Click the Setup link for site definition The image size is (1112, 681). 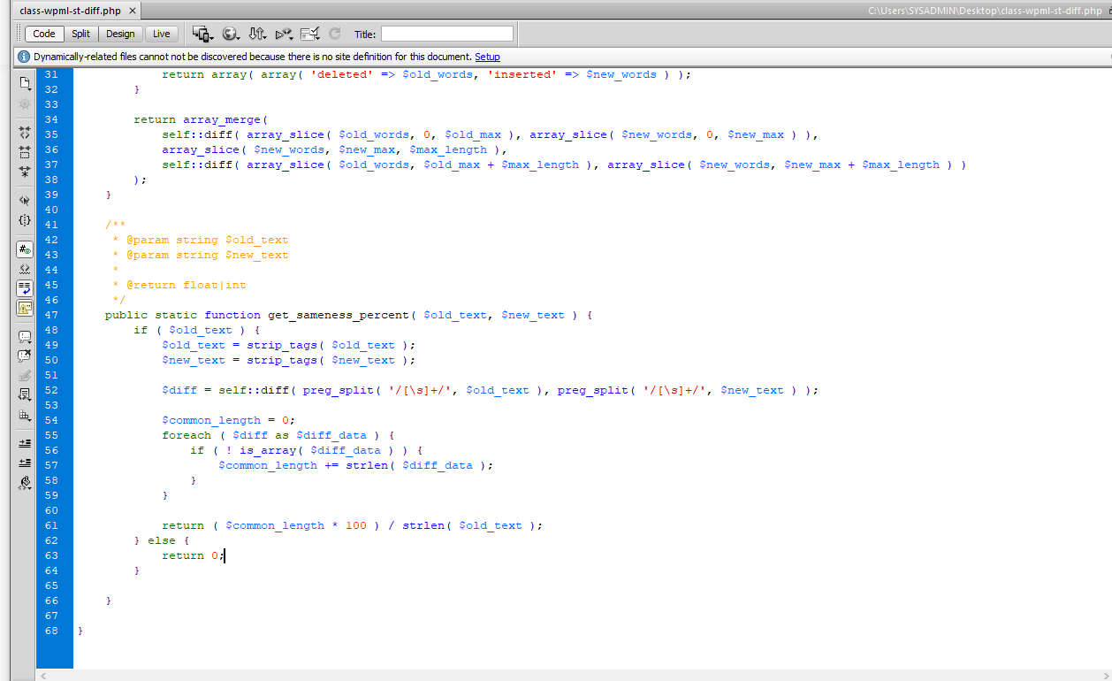coord(485,56)
